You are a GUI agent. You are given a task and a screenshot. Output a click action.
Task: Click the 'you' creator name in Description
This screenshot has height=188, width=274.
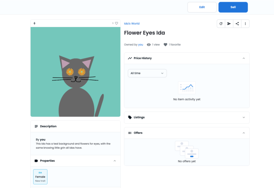click(x=43, y=140)
